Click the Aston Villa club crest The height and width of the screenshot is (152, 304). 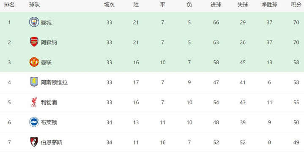click(34, 82)
